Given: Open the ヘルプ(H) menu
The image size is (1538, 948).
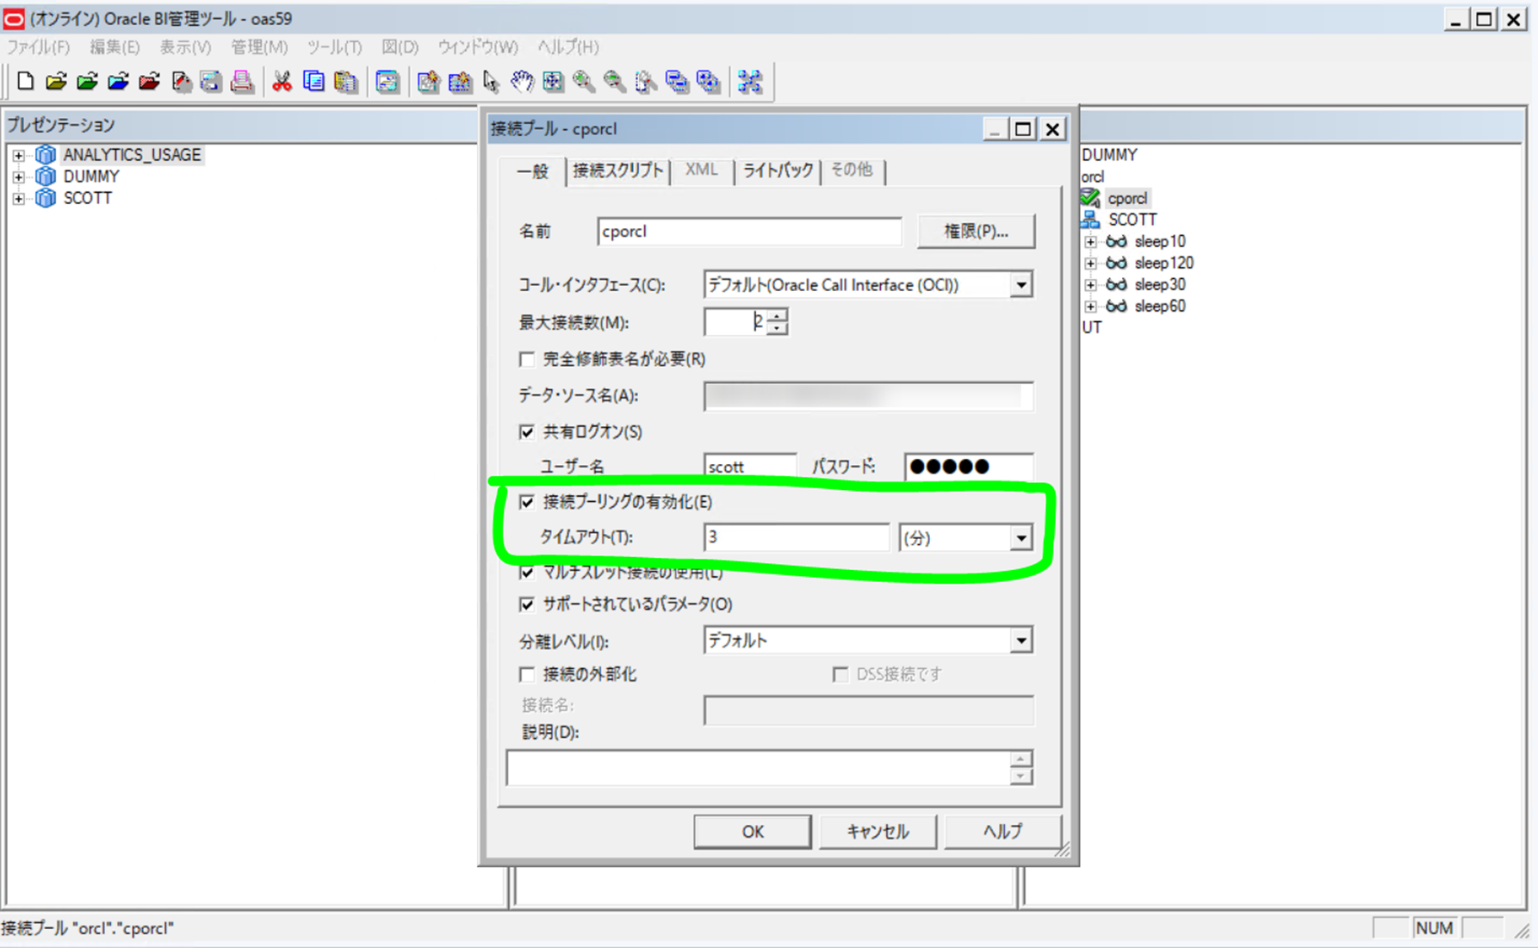Looking at the screenshot, I should (x=567, y=46).
